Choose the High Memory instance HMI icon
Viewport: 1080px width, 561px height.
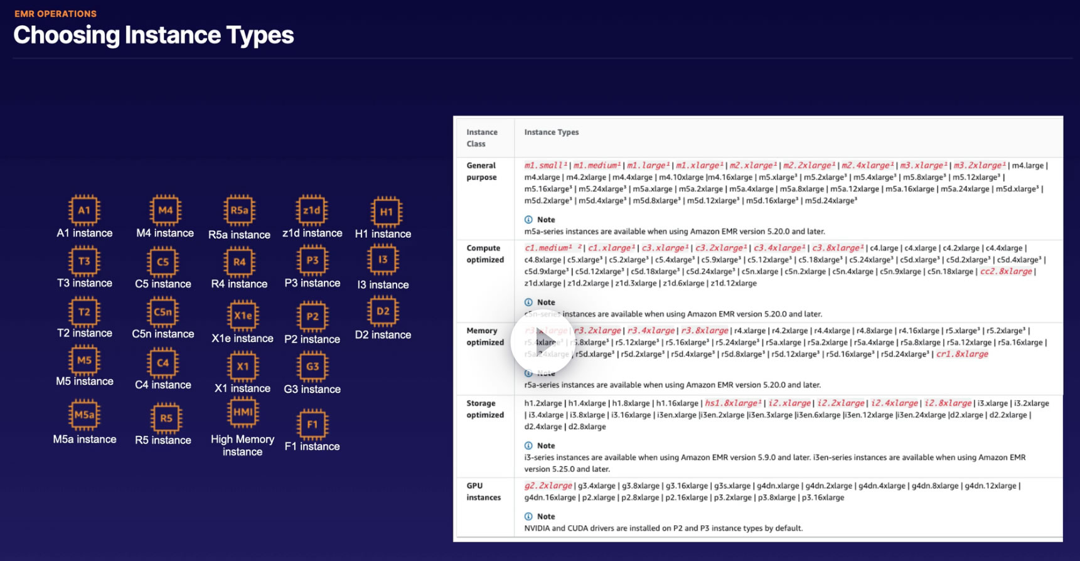[x=243, y=412]
